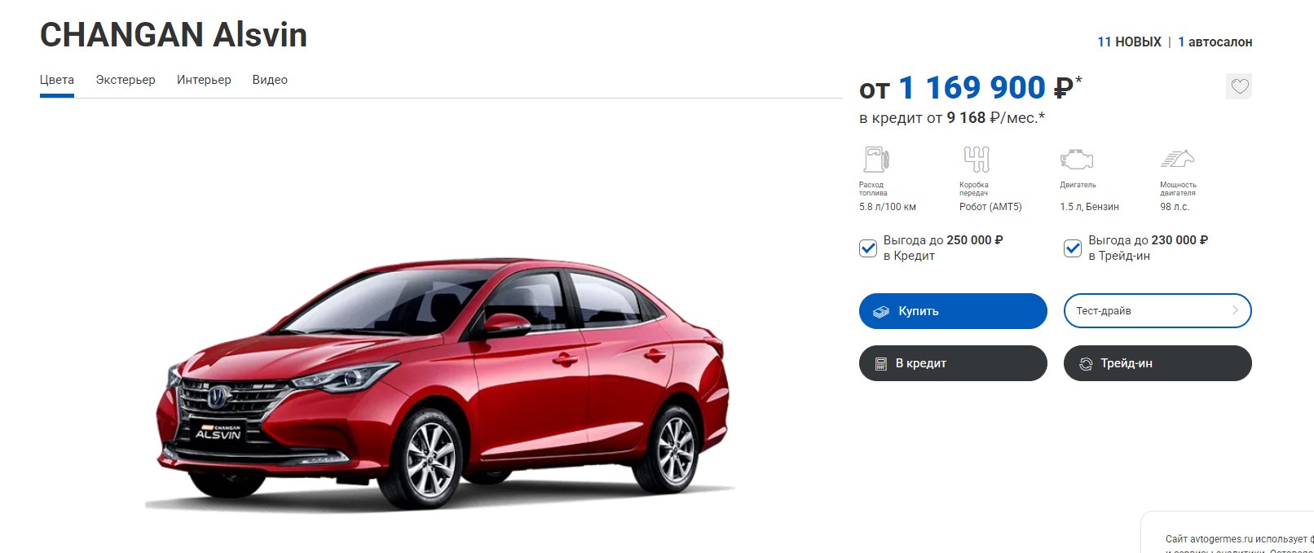The height and width of the screenshot is (553, 1314).
Task: Switch to the Экстерьер tab
Action: 126,80
